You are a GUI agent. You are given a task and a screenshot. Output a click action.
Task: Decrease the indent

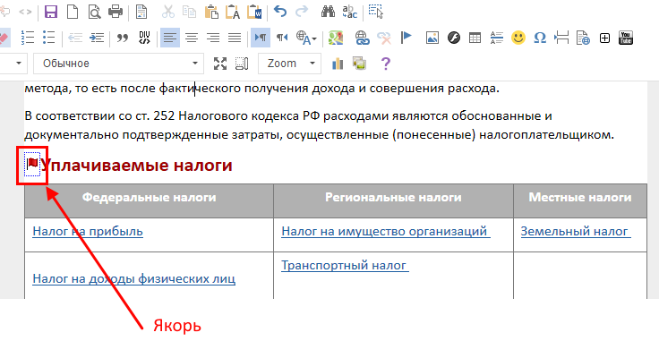click(x=75, y=38)
